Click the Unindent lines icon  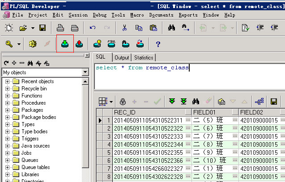pyautogui.click(x=274, y=28)
